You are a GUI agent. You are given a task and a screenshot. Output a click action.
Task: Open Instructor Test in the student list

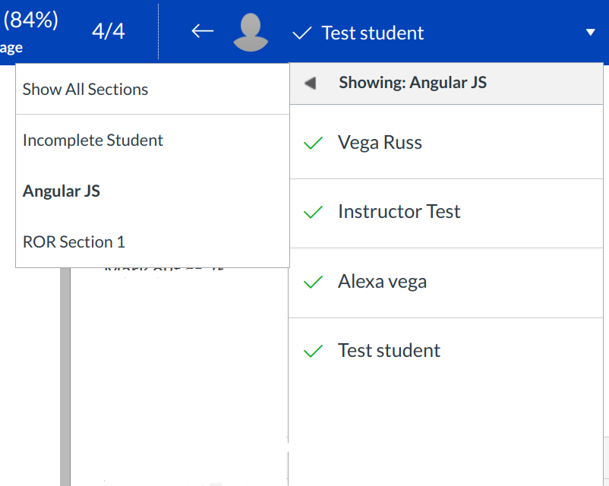(399, 212)
